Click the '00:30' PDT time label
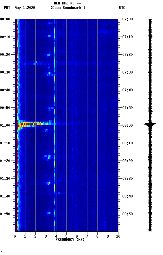 coord(5,72)
